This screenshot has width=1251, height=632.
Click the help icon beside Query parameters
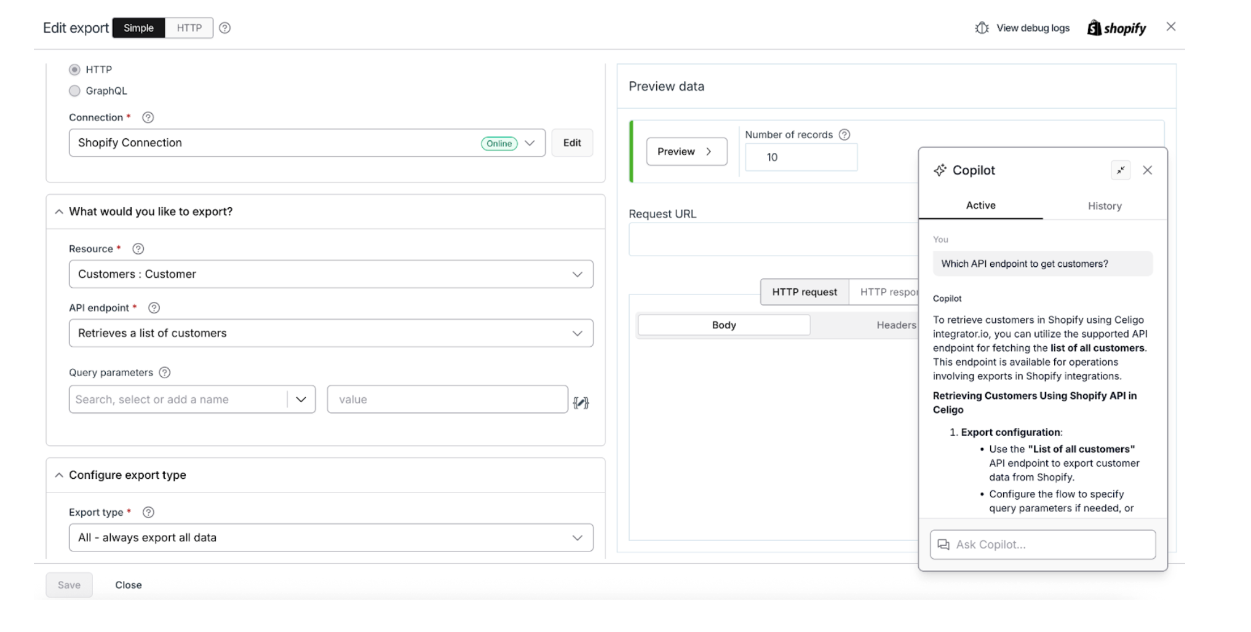[x=164, y=373]
